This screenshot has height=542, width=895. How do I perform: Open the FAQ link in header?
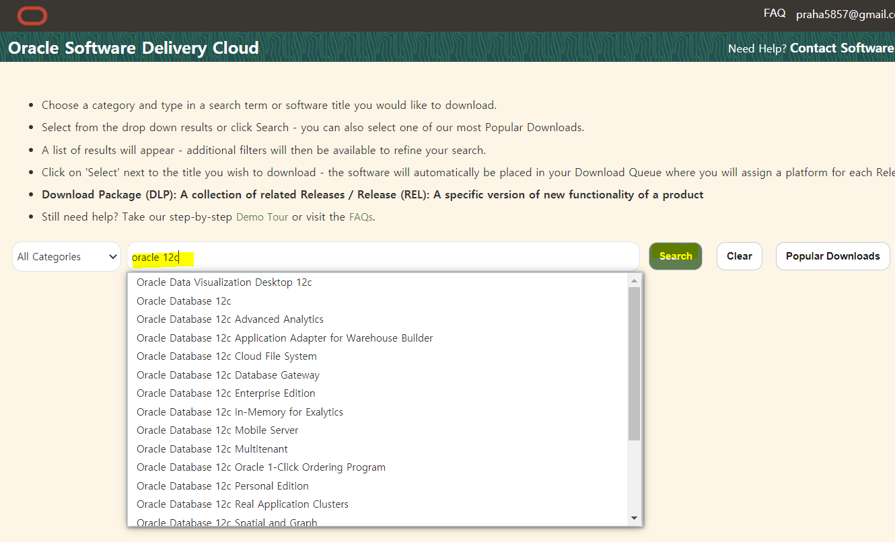[x=775, y=13]
